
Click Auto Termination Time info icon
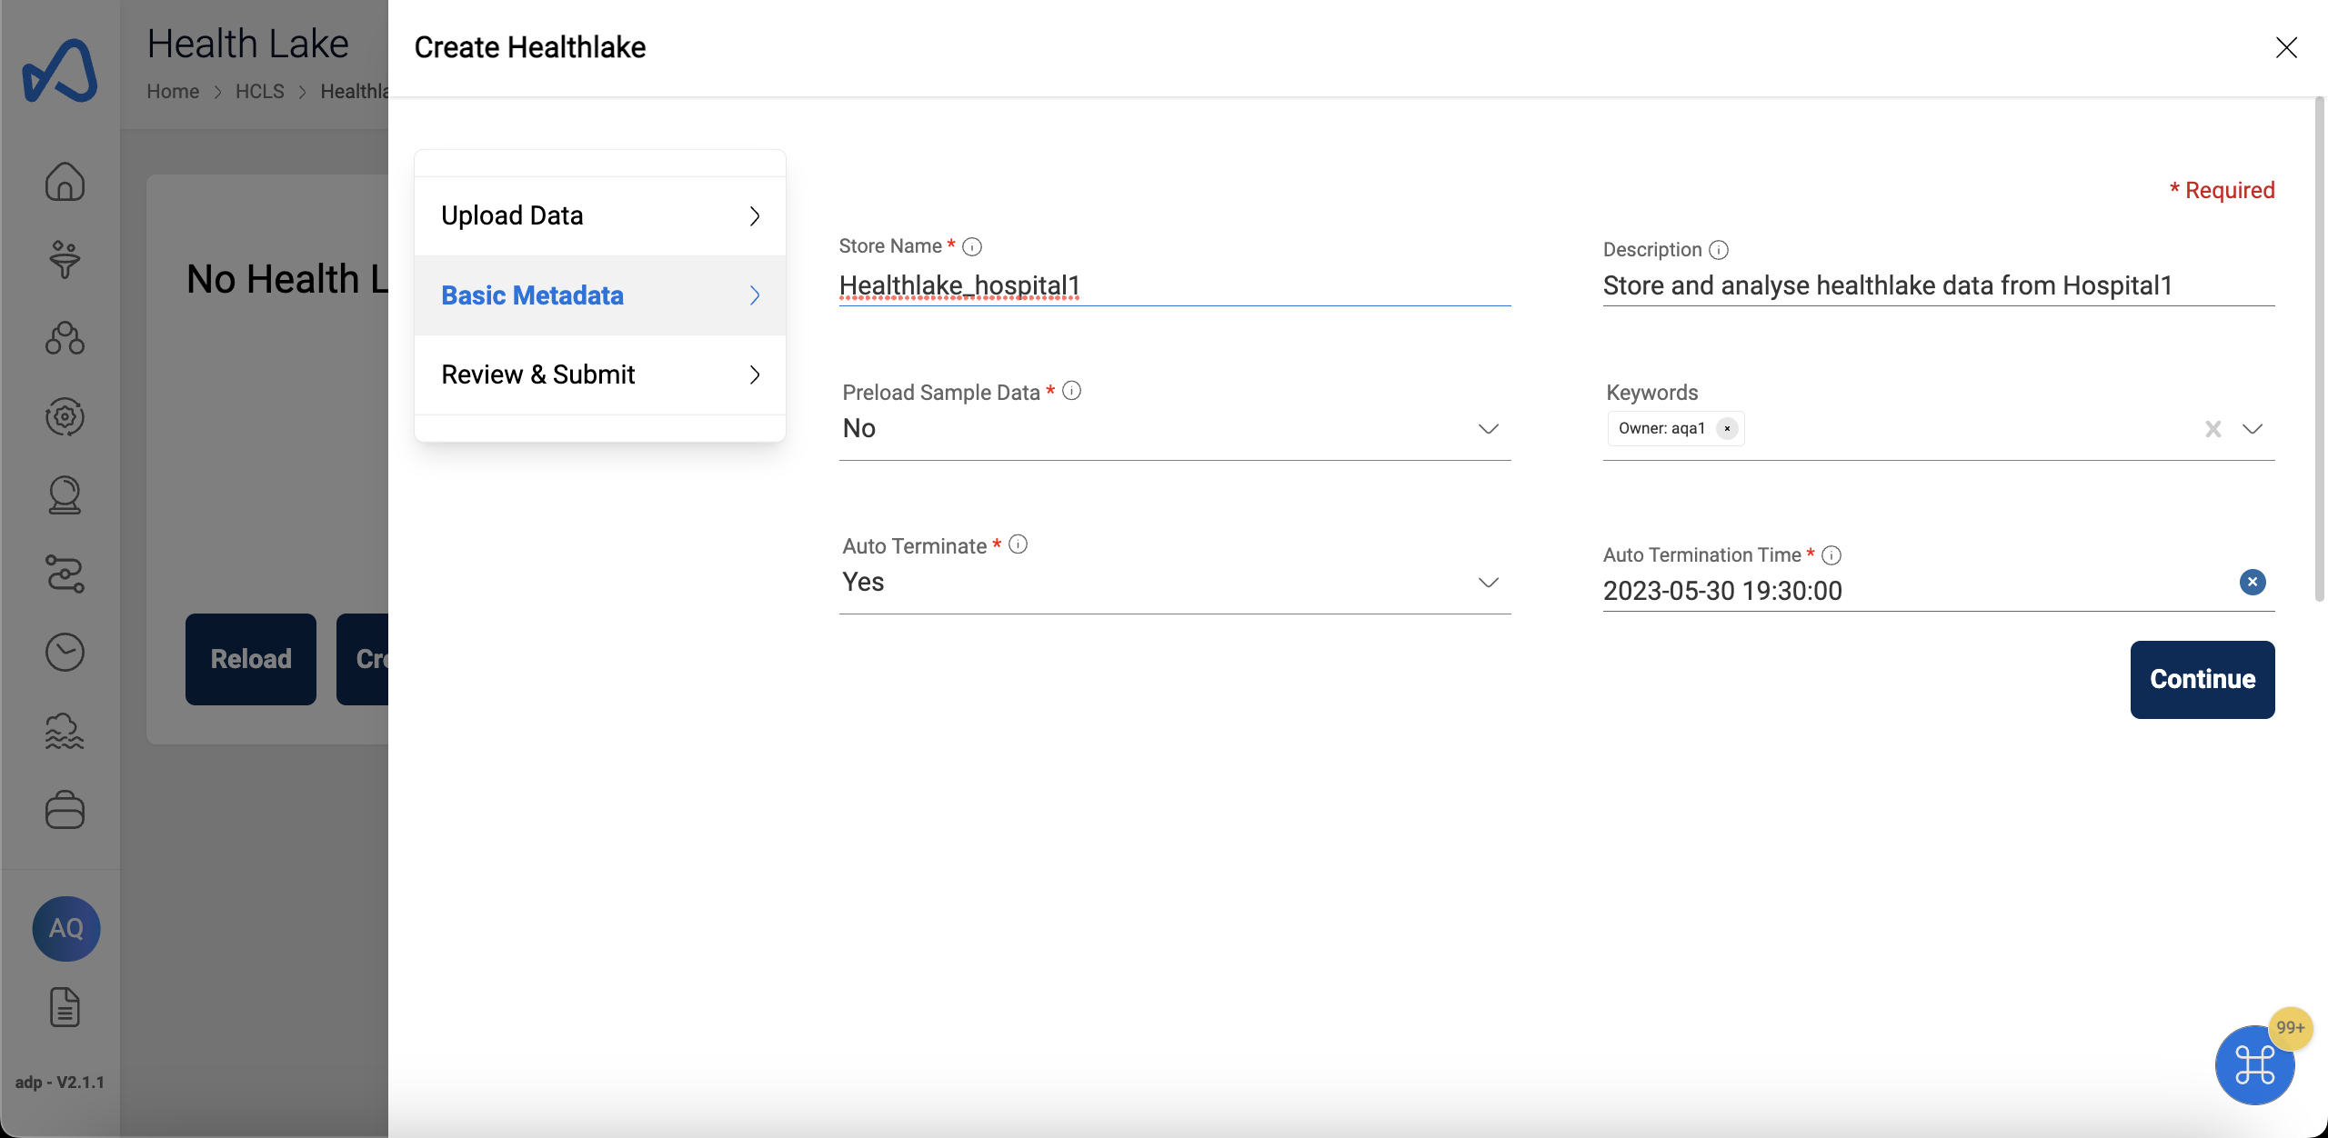(1831, 554)
